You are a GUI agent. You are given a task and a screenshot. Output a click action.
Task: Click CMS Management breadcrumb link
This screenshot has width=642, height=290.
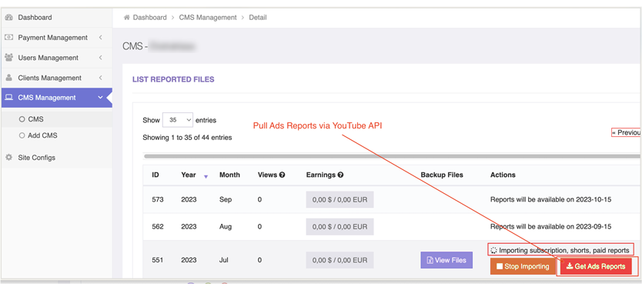[208, 18]
